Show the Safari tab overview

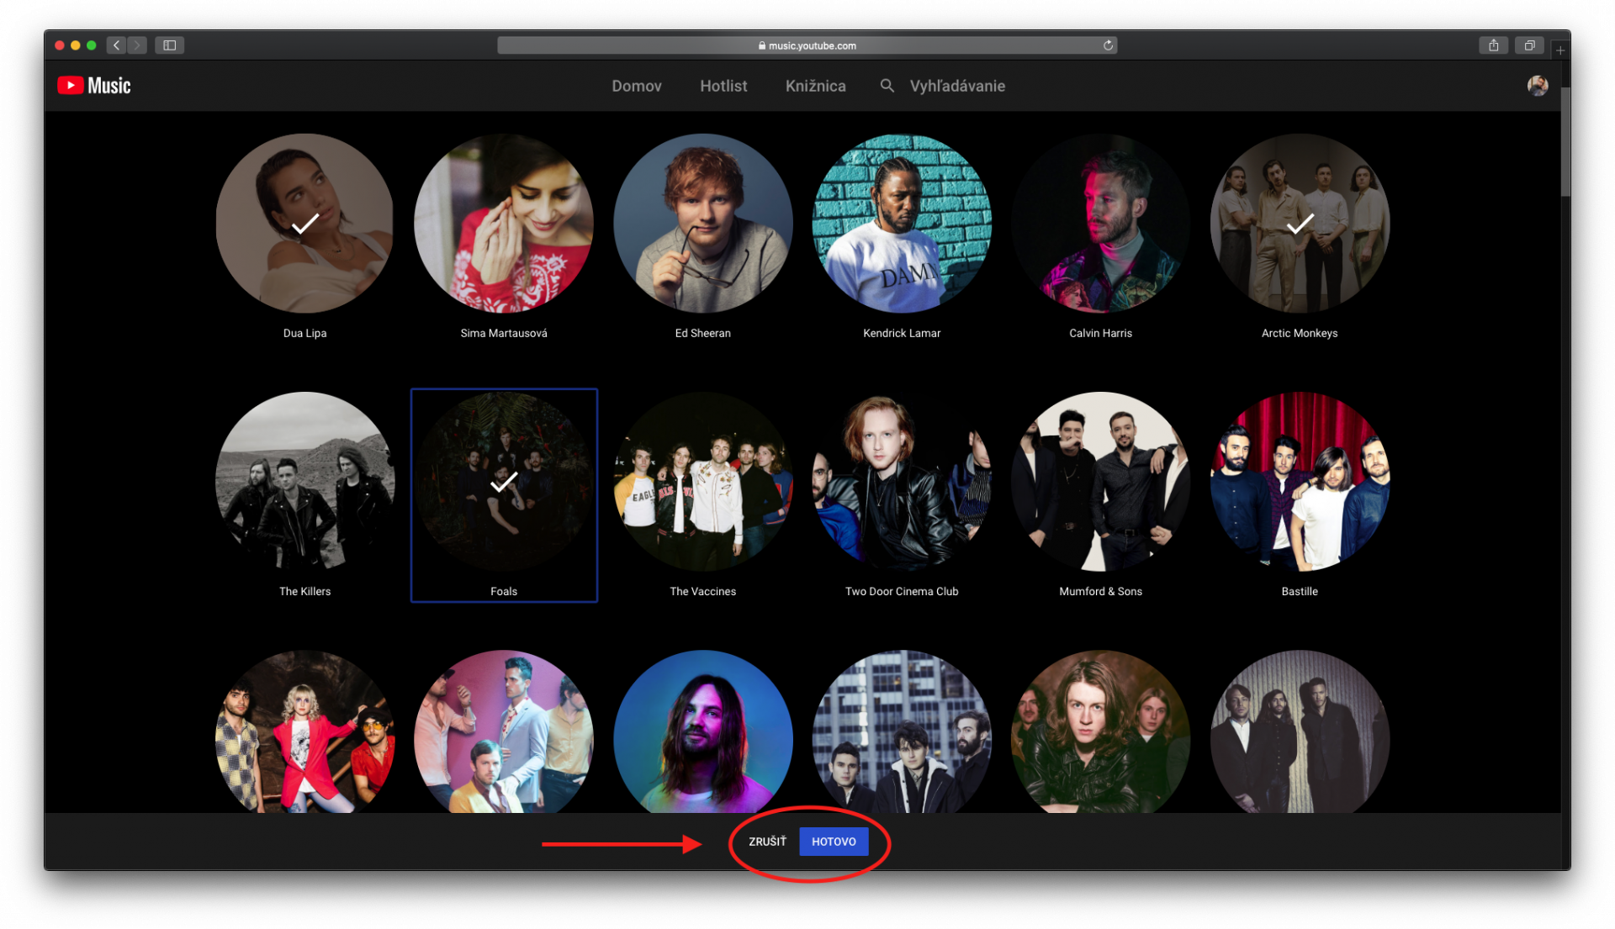pyautogui.click(x=1529, y=45)
